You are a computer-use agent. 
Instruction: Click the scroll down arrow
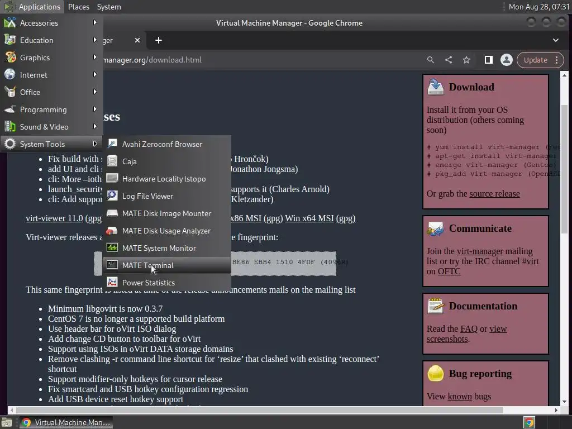[x=564, y=401]
